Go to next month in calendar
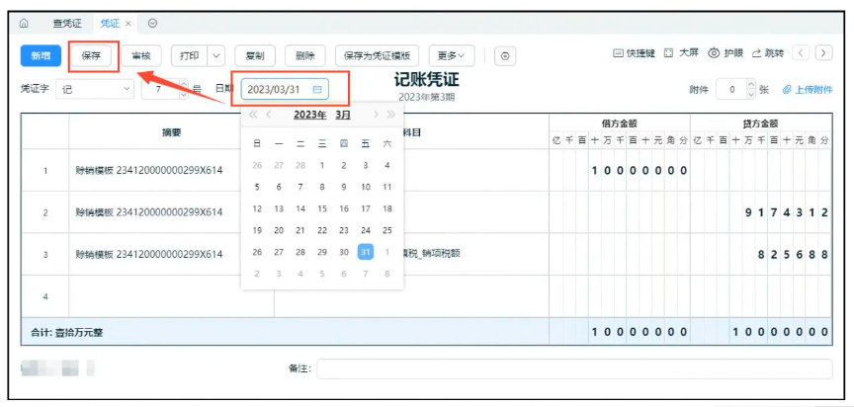This screenshot has height=407, width=854. 376,115
